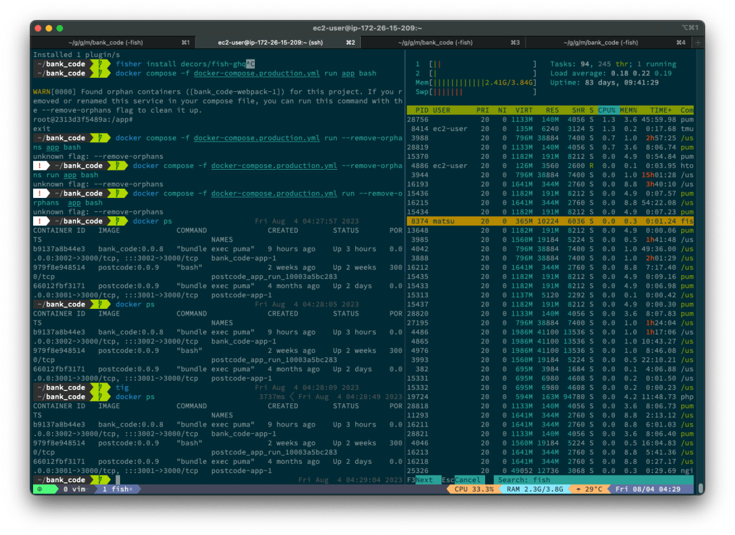
Task: Select the PID 19724 php process row
Action: (x=550, y=397)
